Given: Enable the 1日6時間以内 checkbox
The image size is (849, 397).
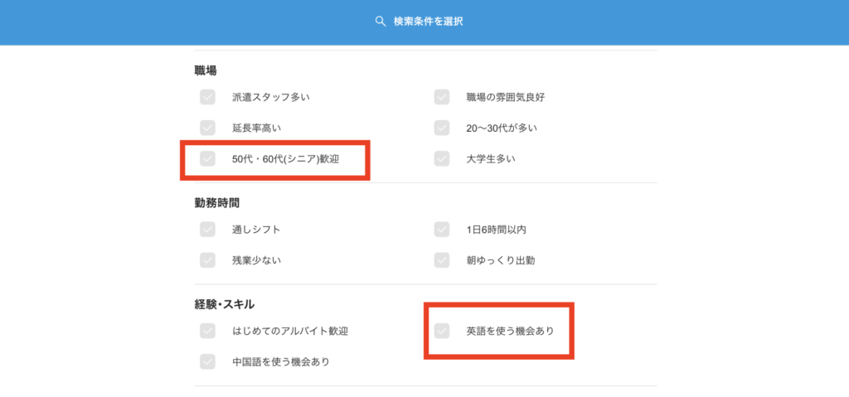Looking at the screenshot, I should [x=442, y=229].
